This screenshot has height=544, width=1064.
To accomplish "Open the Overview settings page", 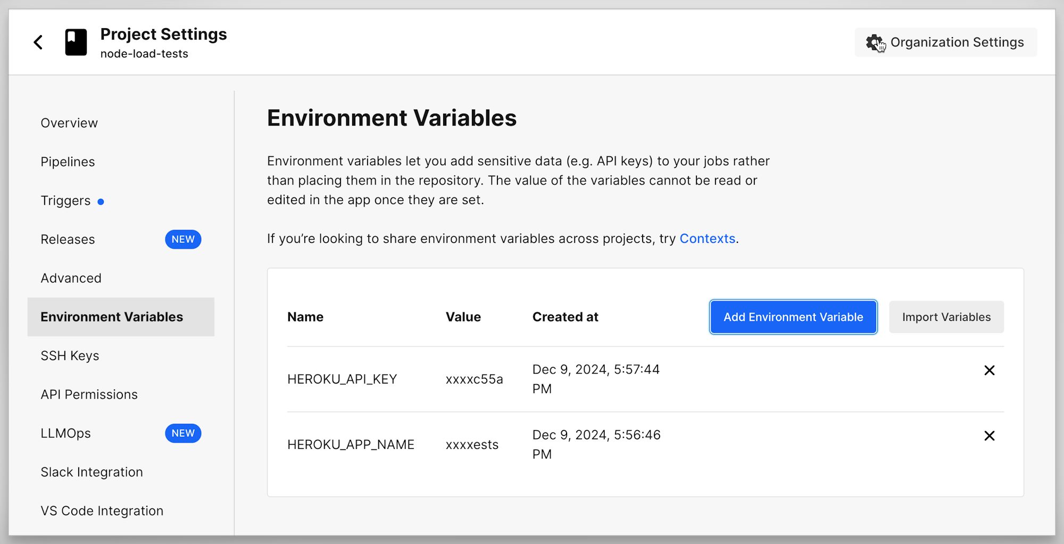I will [69, 123].
